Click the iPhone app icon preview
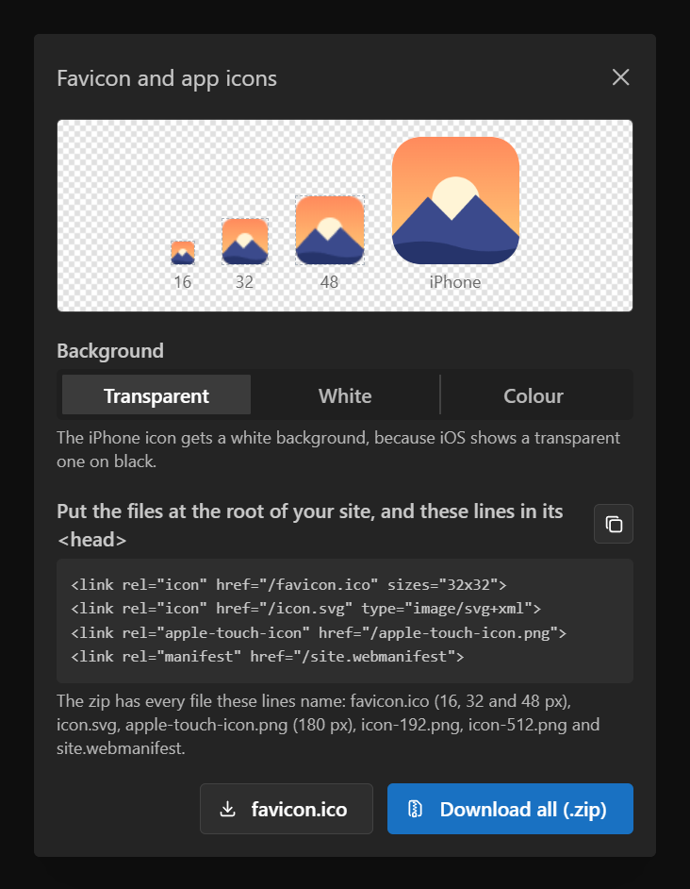The image size is (690, 889). (455, 201)
